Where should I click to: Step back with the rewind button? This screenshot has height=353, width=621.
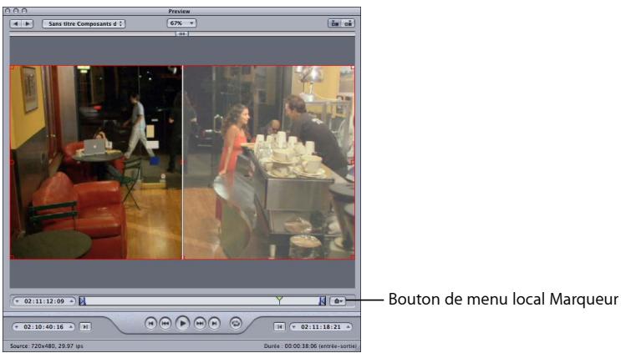pos(165,320)
